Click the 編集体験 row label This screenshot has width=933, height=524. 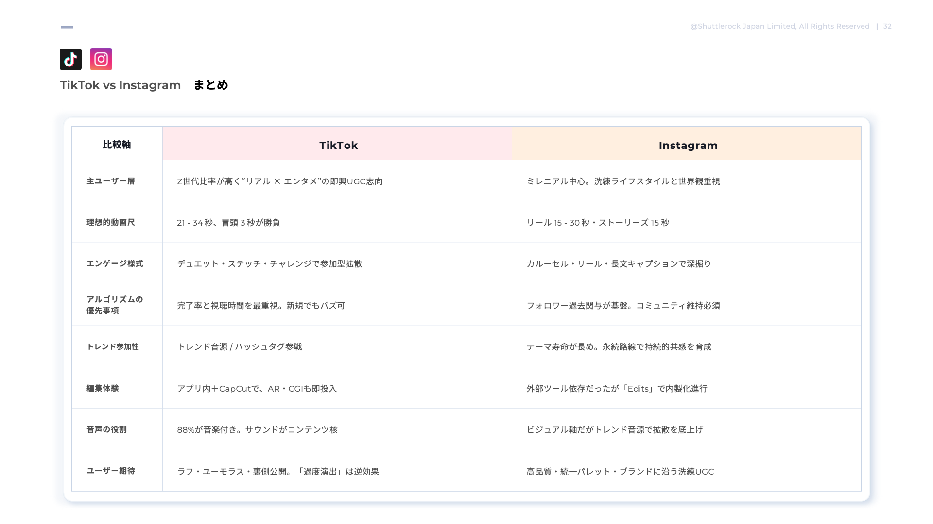point(102,388)
